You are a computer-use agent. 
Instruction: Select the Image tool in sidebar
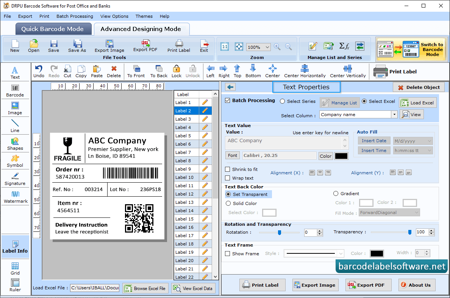15,108
